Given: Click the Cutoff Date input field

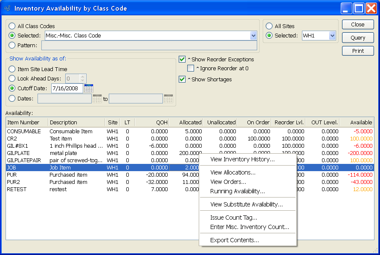Looking at the screenshot, I should [x=67, y=89].
